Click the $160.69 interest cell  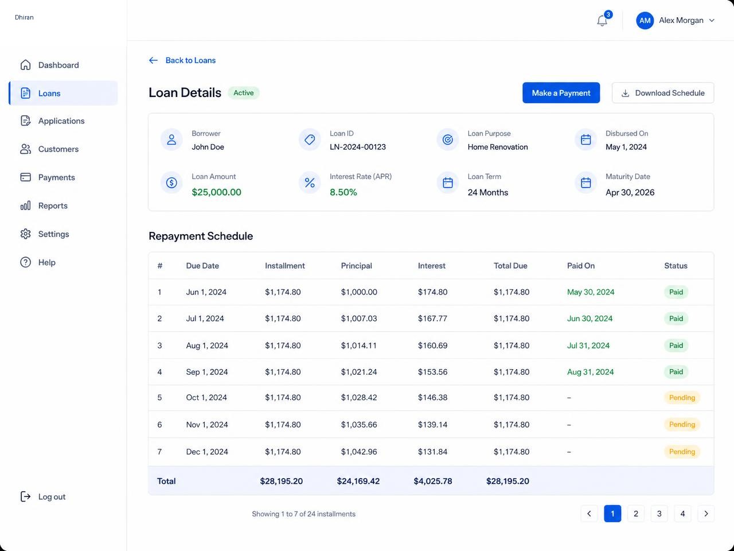point(432,346)
